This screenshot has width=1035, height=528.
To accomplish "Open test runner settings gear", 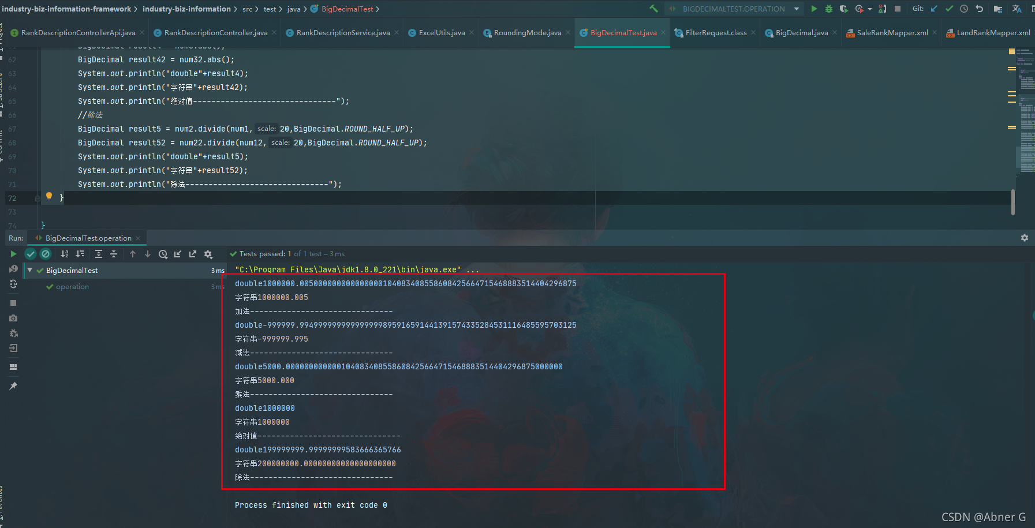I will pyautogui.click(x=208, y=254).
